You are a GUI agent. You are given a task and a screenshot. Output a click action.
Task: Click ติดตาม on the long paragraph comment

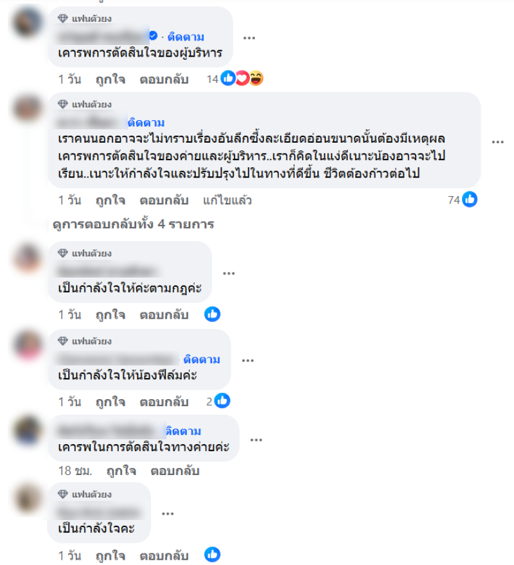click(146, 123)
